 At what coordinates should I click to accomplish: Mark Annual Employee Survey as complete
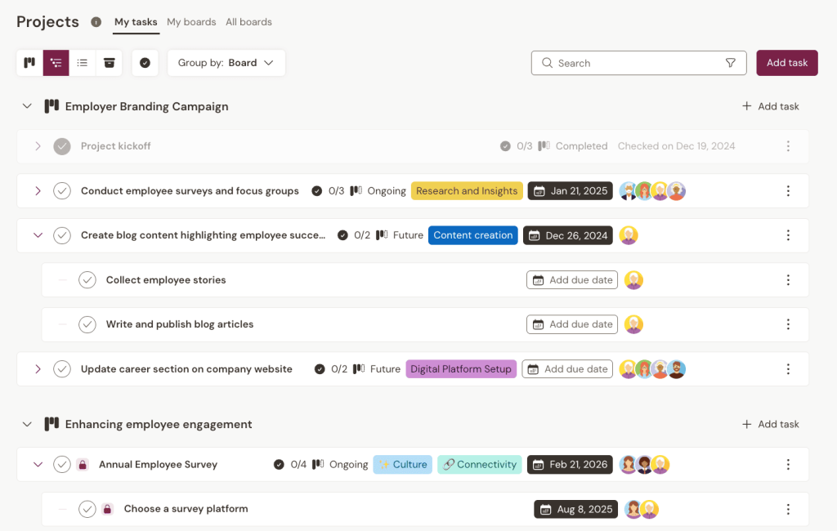pyautogui.click(x=62, y=464)
